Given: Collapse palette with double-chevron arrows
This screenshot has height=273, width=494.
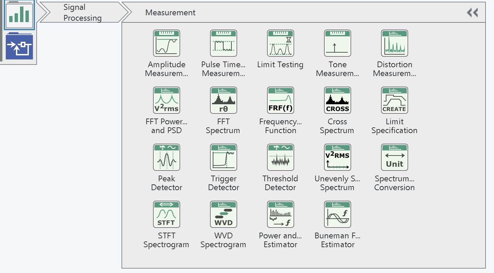Looking at the screenshot, I should coord(472,13).
